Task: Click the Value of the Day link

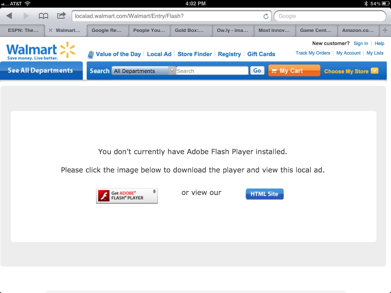Action: pyautogui.click(x=118, y=54)
